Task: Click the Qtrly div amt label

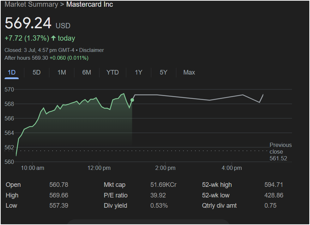Action: [x=219, y=206]
